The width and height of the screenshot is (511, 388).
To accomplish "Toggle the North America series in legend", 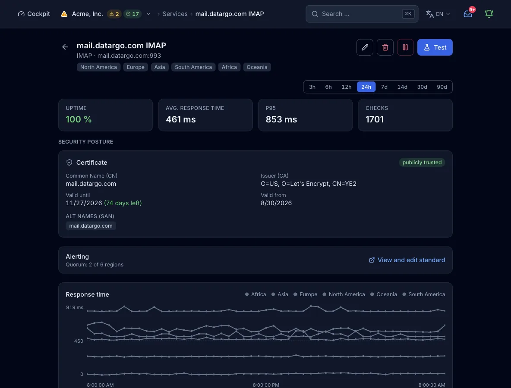I will [x=344, y=294].
